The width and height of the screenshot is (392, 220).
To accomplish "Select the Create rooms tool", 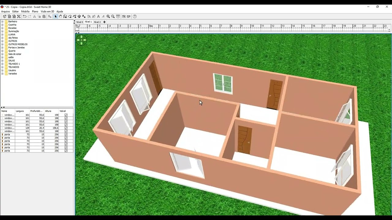I will tap(70, 16).
